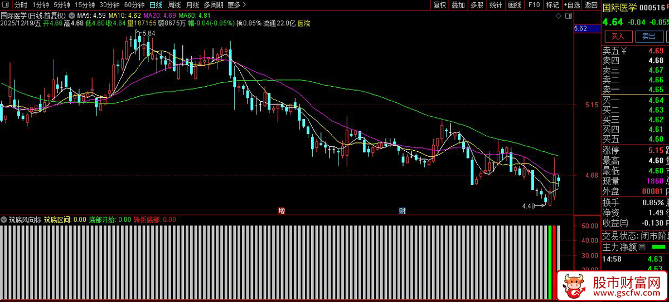Image resolution: width=669 pixels, height=302 pixels.
Task: Activate the 画线 drawing tool
Action: click(515, 5)
